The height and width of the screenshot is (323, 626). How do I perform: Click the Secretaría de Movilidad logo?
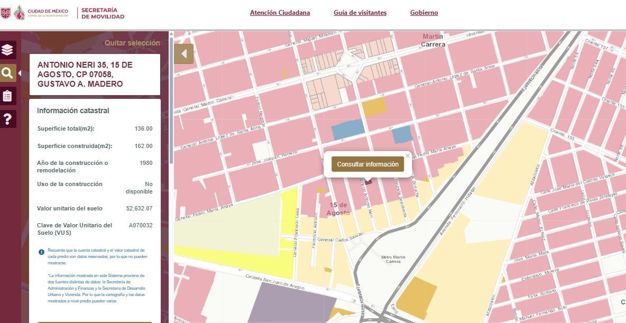tap(103, 13)
